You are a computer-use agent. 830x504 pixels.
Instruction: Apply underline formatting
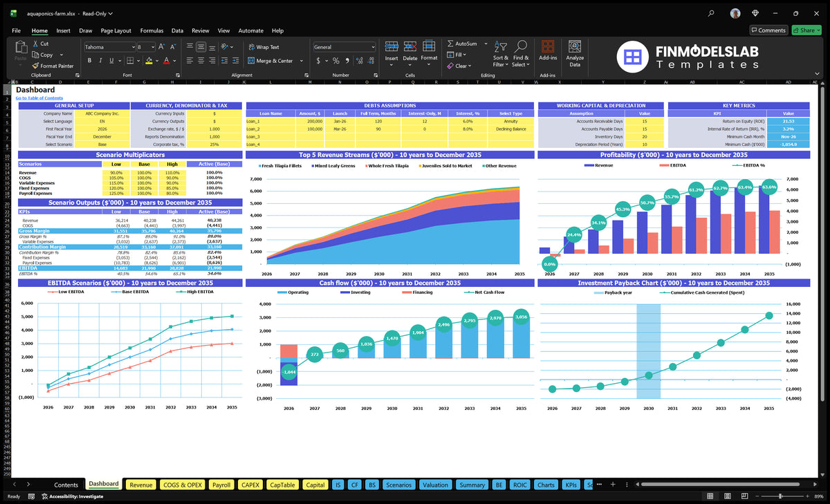111,61
